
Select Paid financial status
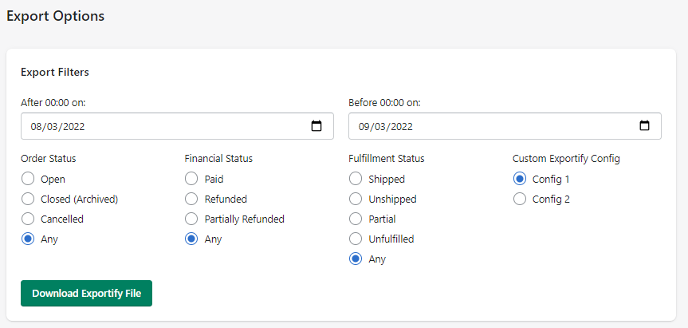click(x=191, y=179)
